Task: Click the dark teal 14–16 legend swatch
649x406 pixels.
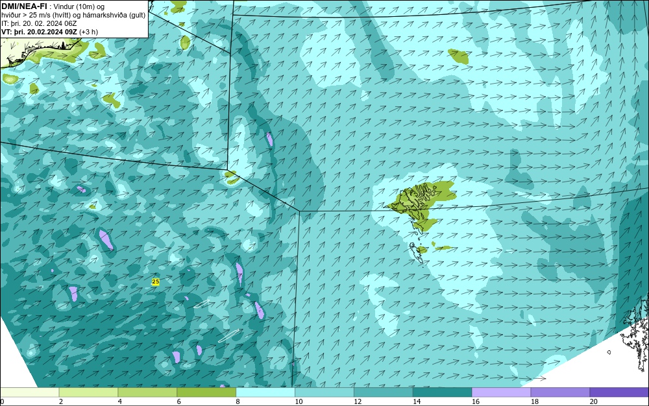Action: (443, 392)
